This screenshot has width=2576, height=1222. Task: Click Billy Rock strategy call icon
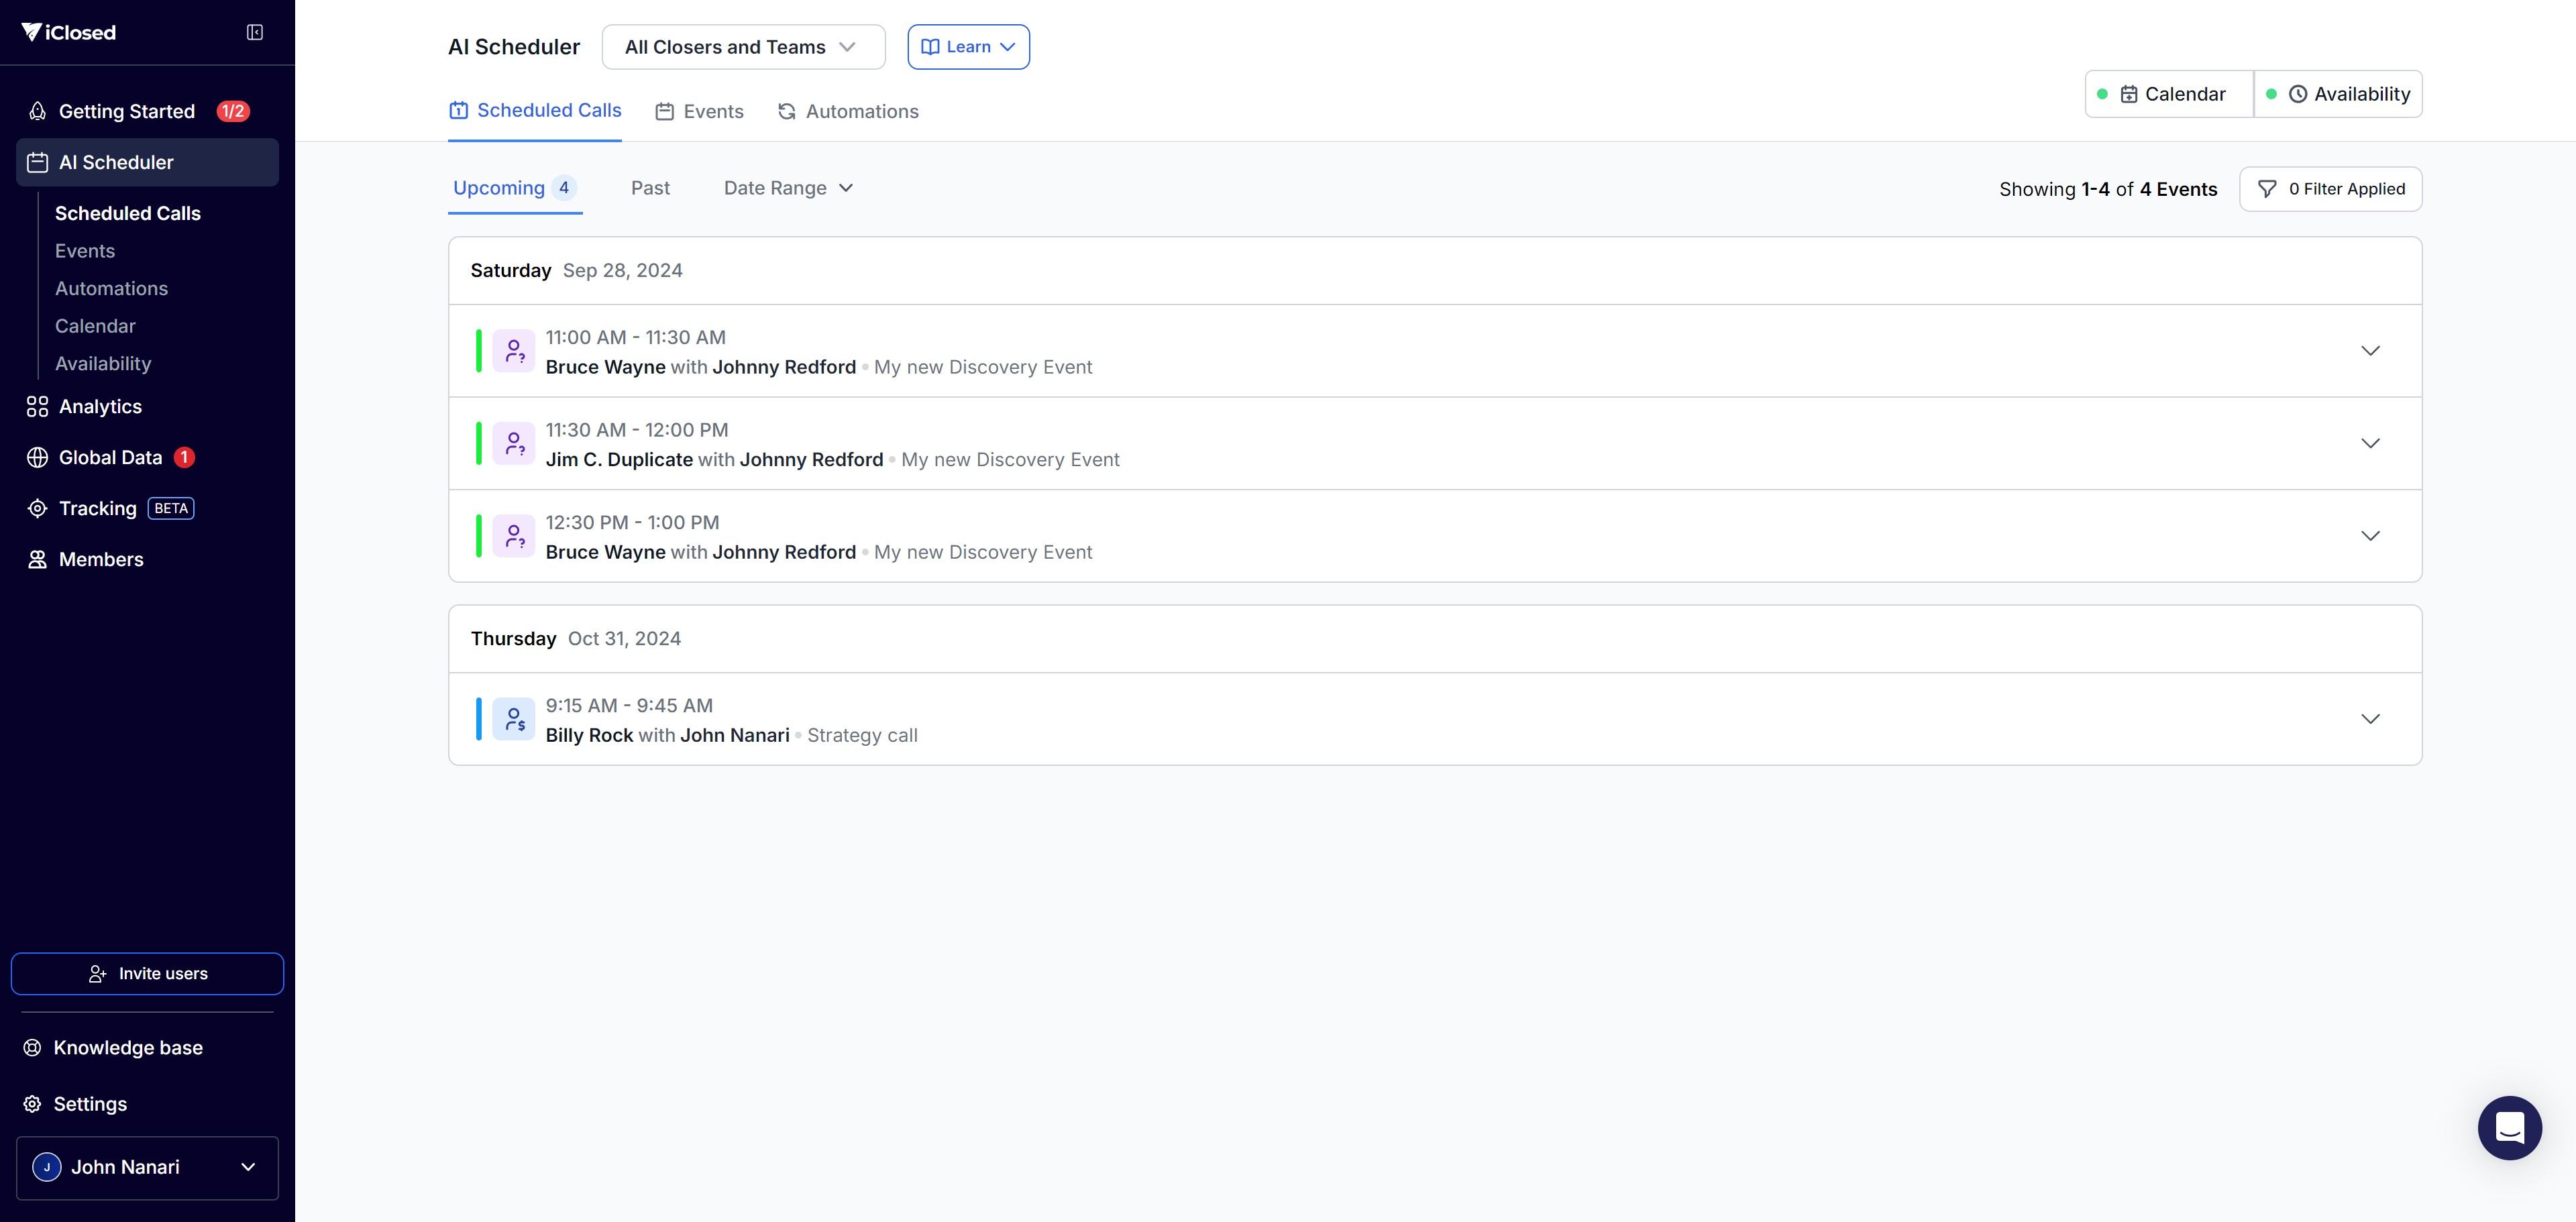[514, 719]
